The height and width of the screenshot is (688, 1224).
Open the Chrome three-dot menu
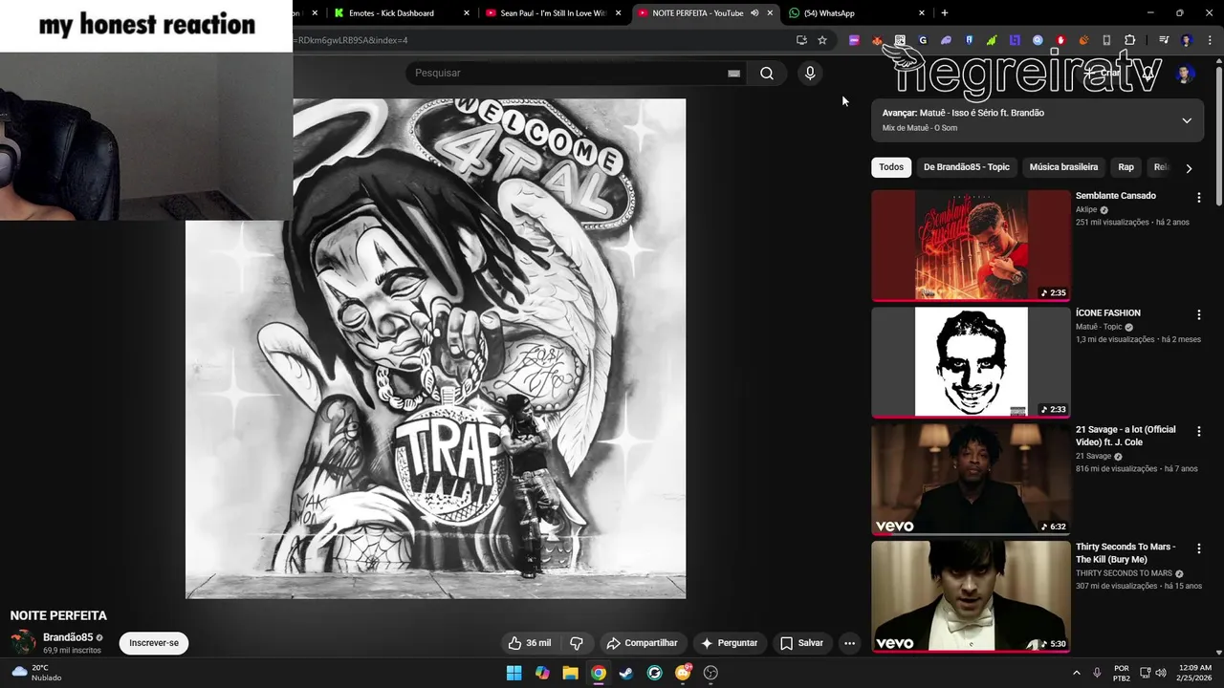pos(1209,40)
